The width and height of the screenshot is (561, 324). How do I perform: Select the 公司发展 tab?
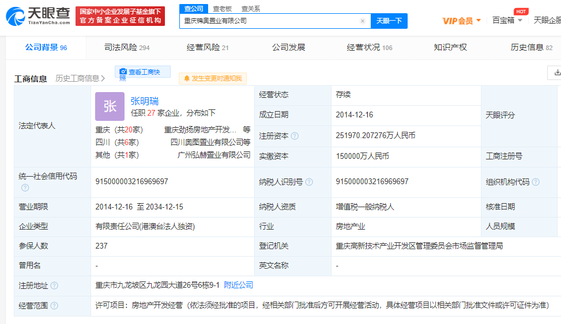point(288,48)
